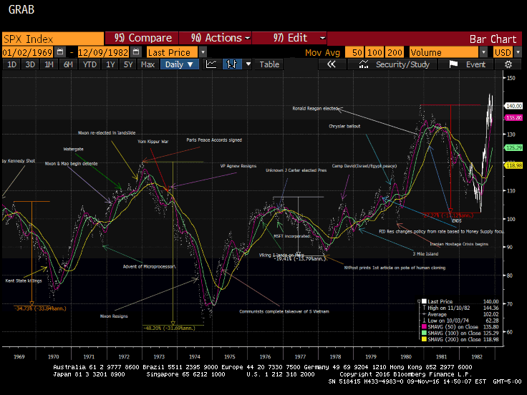The image size is (527, 395).
Task: Select the 6M range tab
Action: pos(68,64)
